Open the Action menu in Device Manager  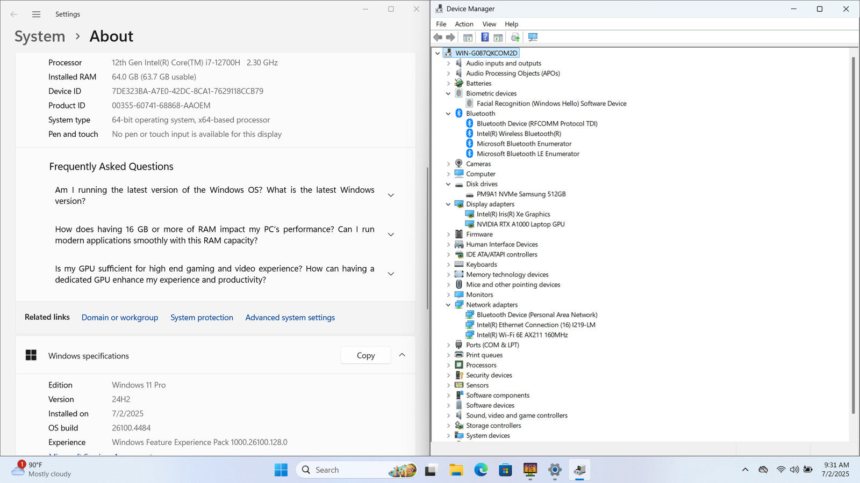point(464,24)
